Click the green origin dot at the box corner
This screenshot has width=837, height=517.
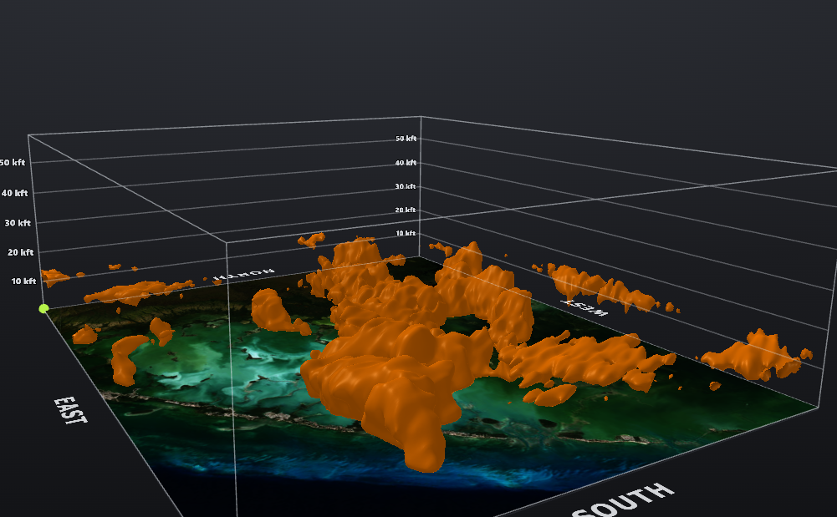(43, 308)
